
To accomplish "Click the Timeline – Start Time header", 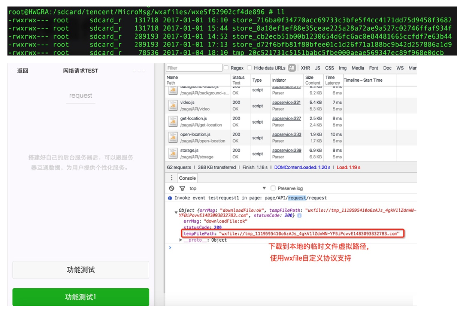I will [363, 80].
